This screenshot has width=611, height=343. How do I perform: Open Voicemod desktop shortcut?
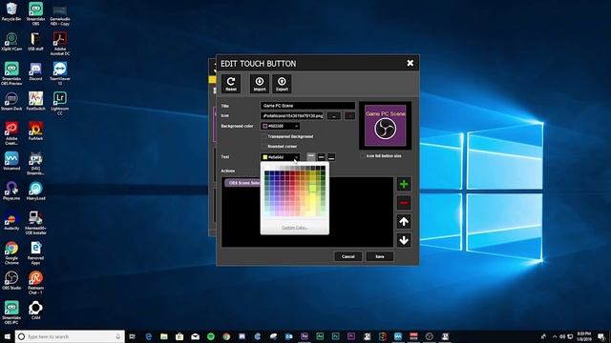pyautogui.click(x=11, y=161)
